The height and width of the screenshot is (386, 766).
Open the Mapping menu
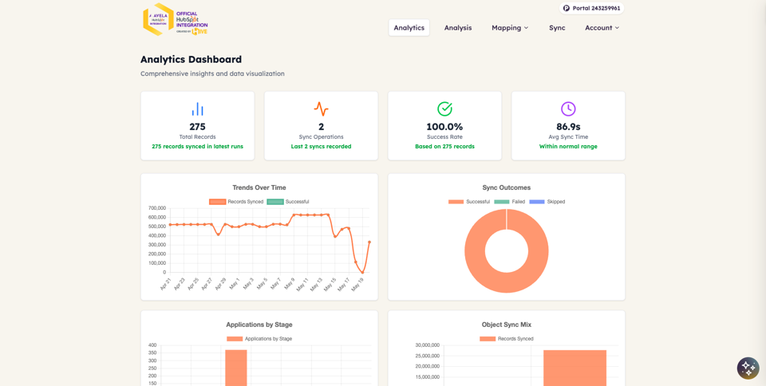[x=510, y=28]
